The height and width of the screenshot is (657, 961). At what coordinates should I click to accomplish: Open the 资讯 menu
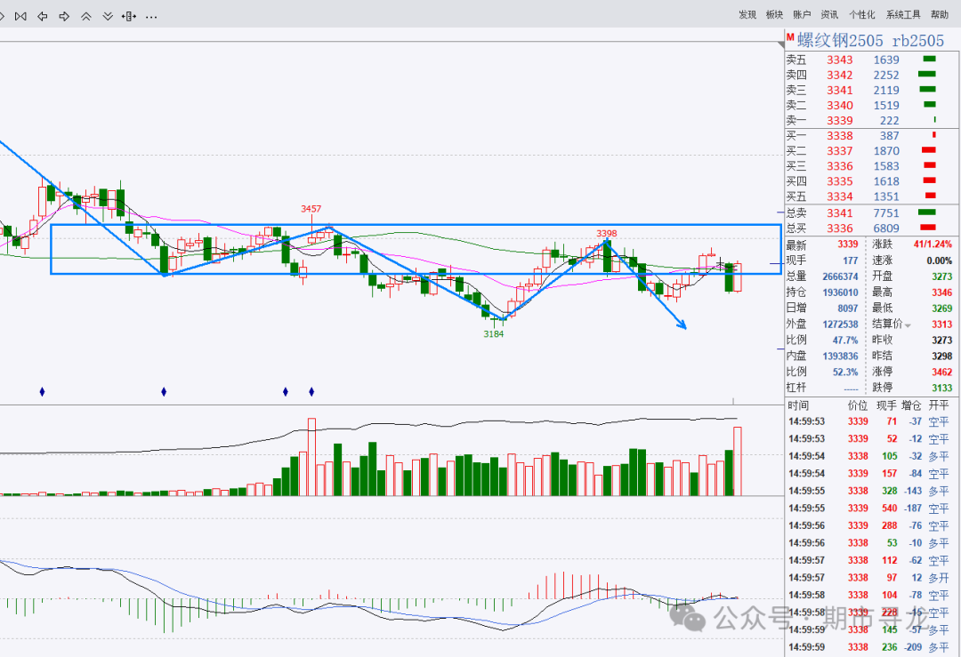[829, 15]
